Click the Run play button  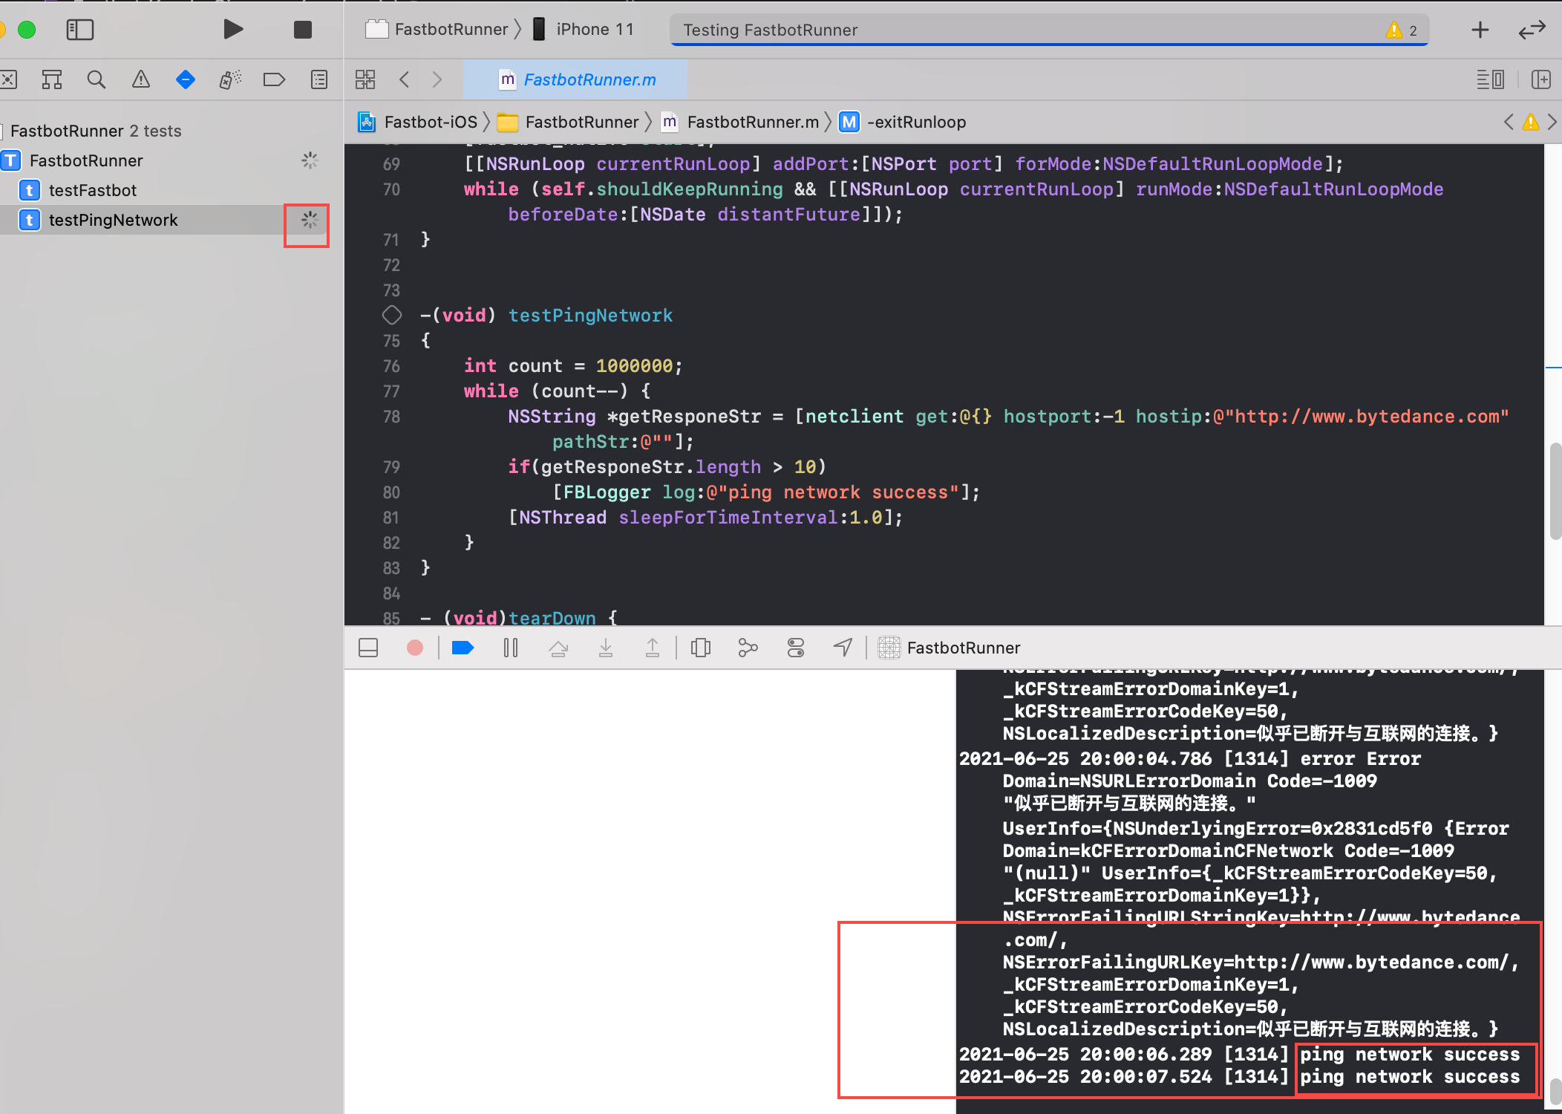pyautogui.click(x=233, y=30)
